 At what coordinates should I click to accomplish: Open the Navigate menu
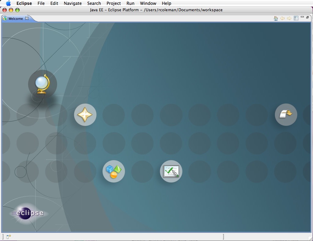pyautogui.click(x=73, y=3)
